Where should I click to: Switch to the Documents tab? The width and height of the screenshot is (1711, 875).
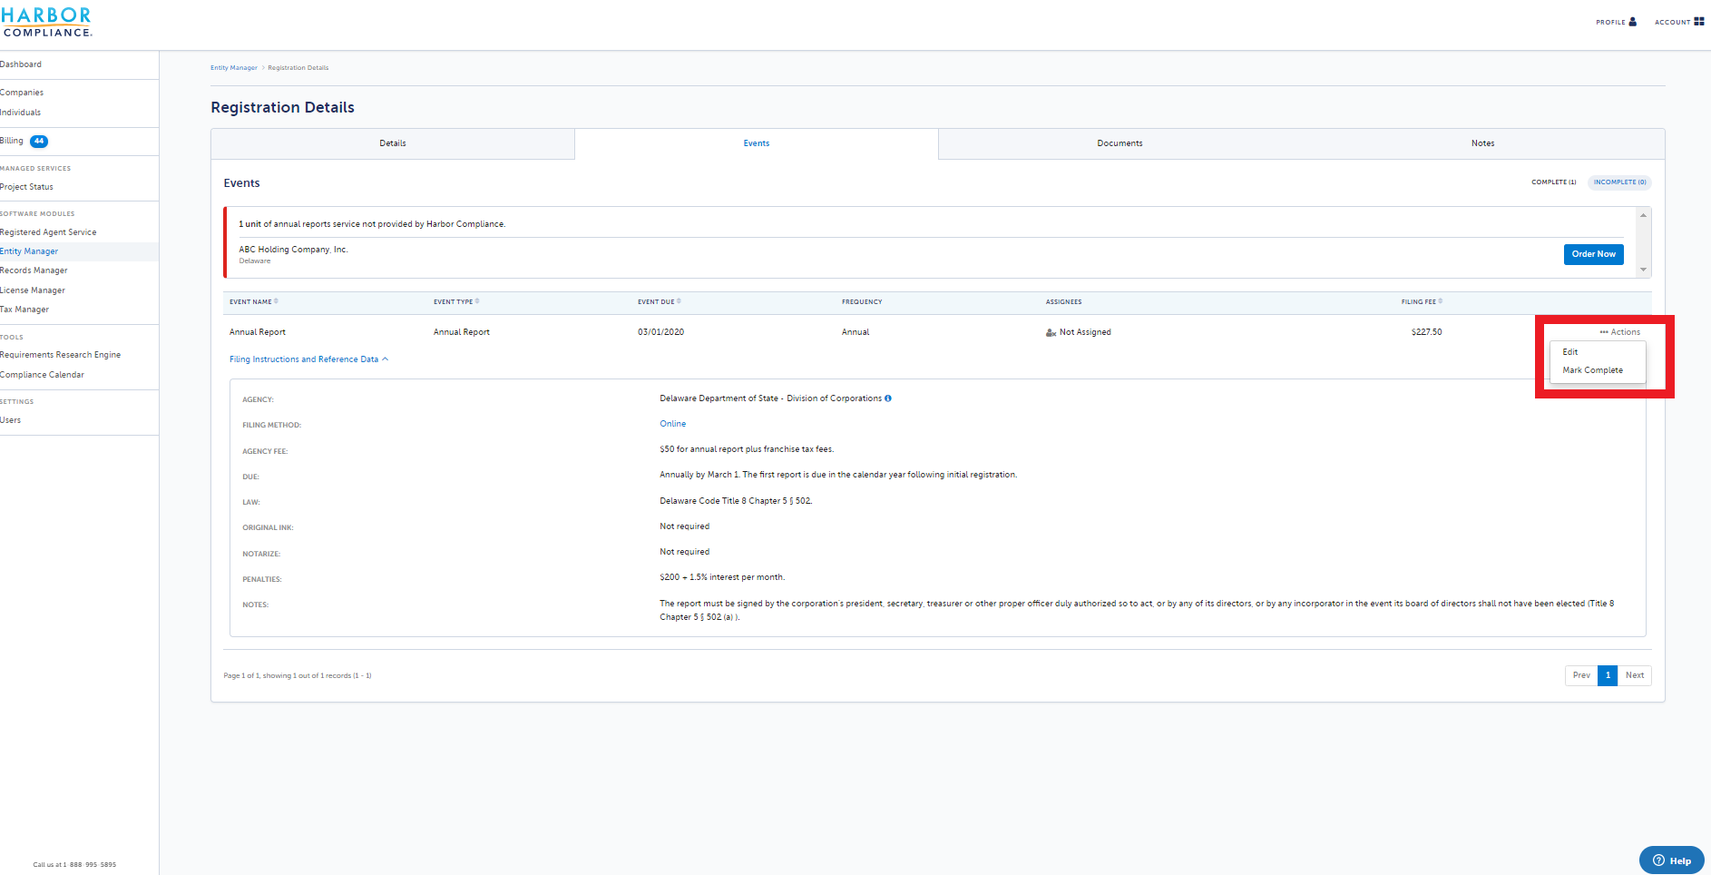coord(1119,143)
